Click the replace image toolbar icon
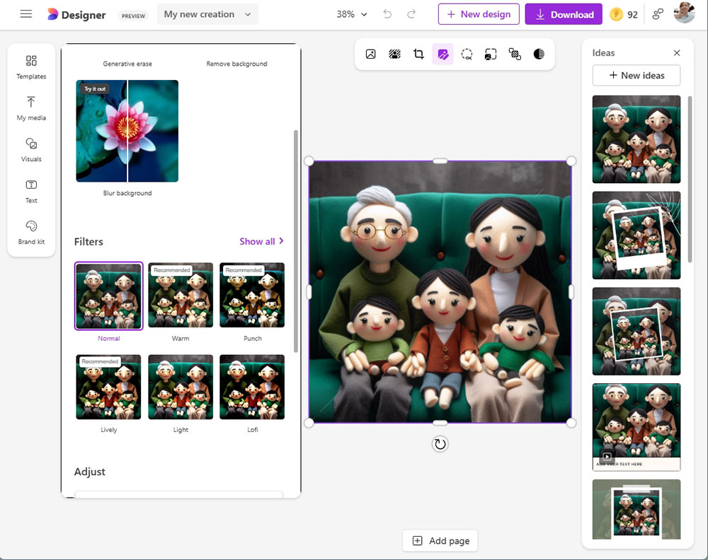The height and width of the screenshot is (560, 708). 371,54
